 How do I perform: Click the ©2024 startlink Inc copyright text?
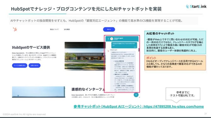tap(24, 114)
